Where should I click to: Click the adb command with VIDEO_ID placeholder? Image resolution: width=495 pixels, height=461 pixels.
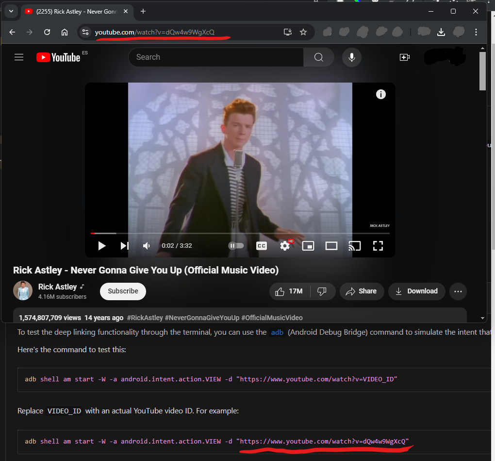(x=211, y=379)
